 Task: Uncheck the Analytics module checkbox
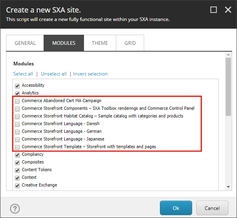pos(17,93)
